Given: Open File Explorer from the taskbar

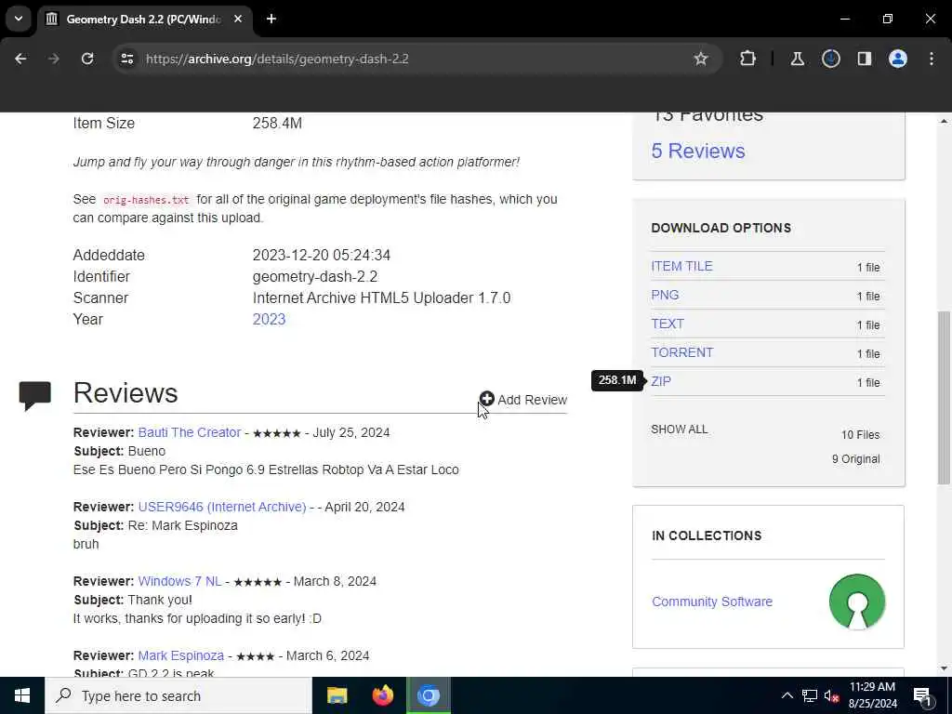Looking at the screenshot, I should (x=337, y=695).
